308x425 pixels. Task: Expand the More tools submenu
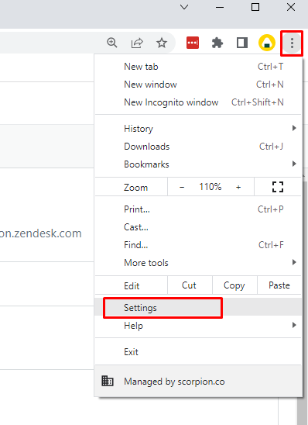198,263
